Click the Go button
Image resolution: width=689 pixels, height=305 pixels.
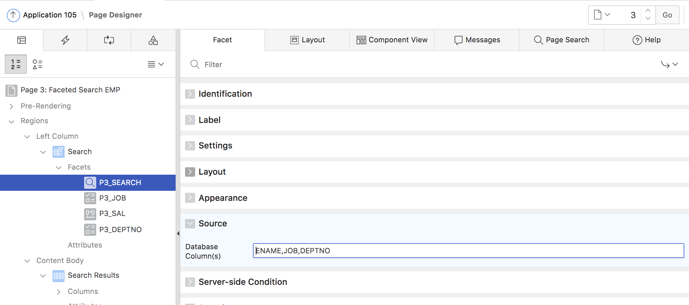point(667,15)
